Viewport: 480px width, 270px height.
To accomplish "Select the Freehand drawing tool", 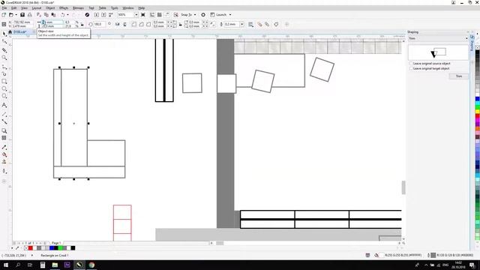I will [x=4, y=67].
